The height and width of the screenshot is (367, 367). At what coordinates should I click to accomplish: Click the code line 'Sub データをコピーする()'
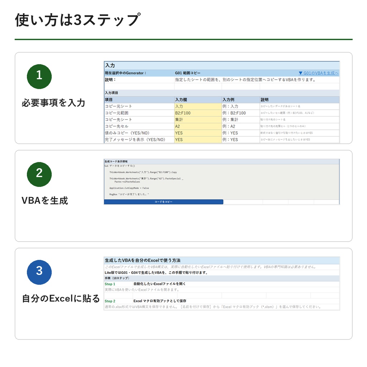pyautogui.click(x=120, y=166)
